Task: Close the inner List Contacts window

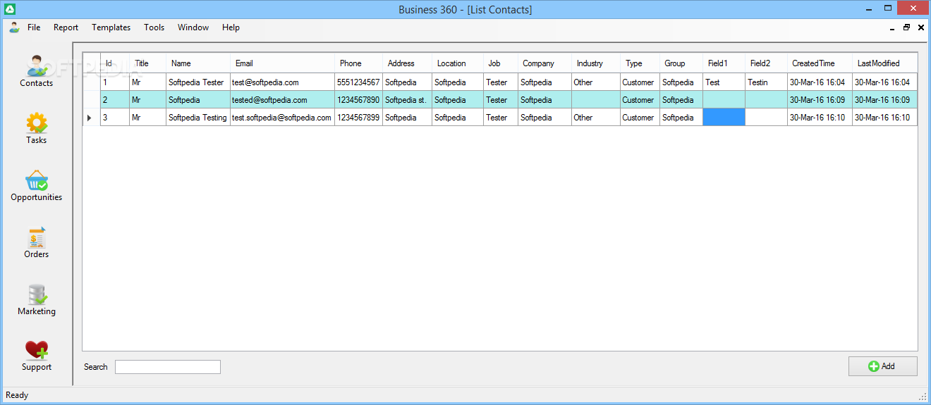Action: pyautogui.click(x=921, y=27)
